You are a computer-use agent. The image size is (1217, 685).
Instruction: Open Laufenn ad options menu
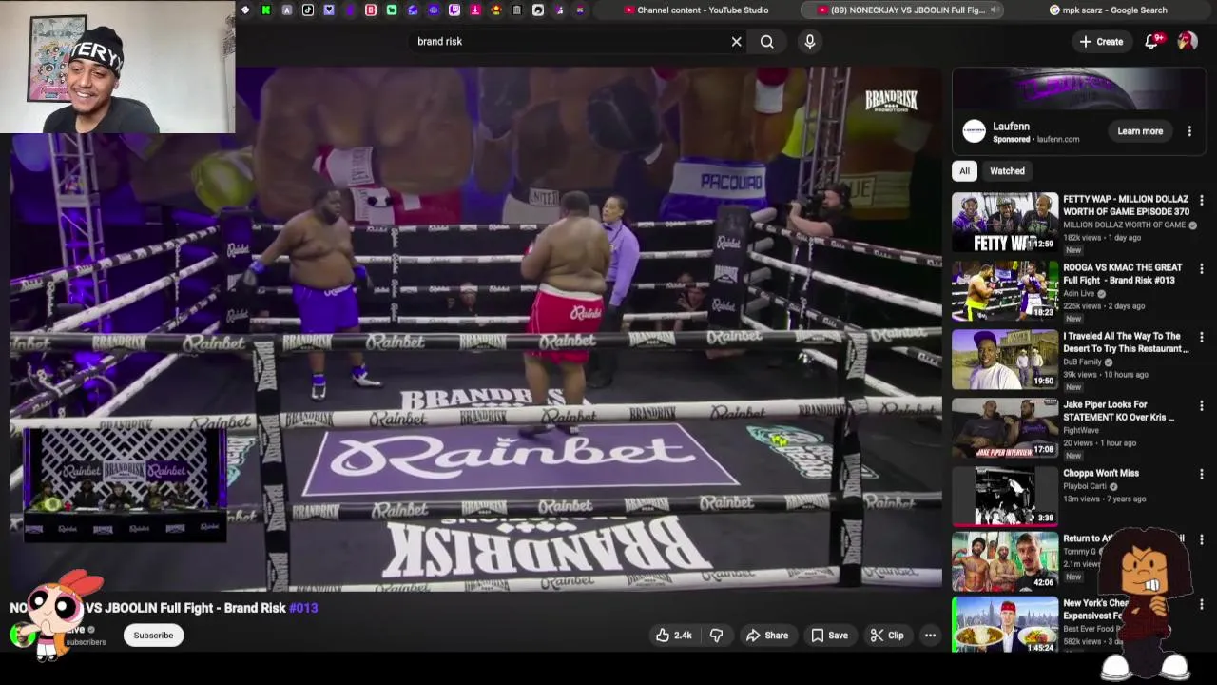(x=1189, y=131)
